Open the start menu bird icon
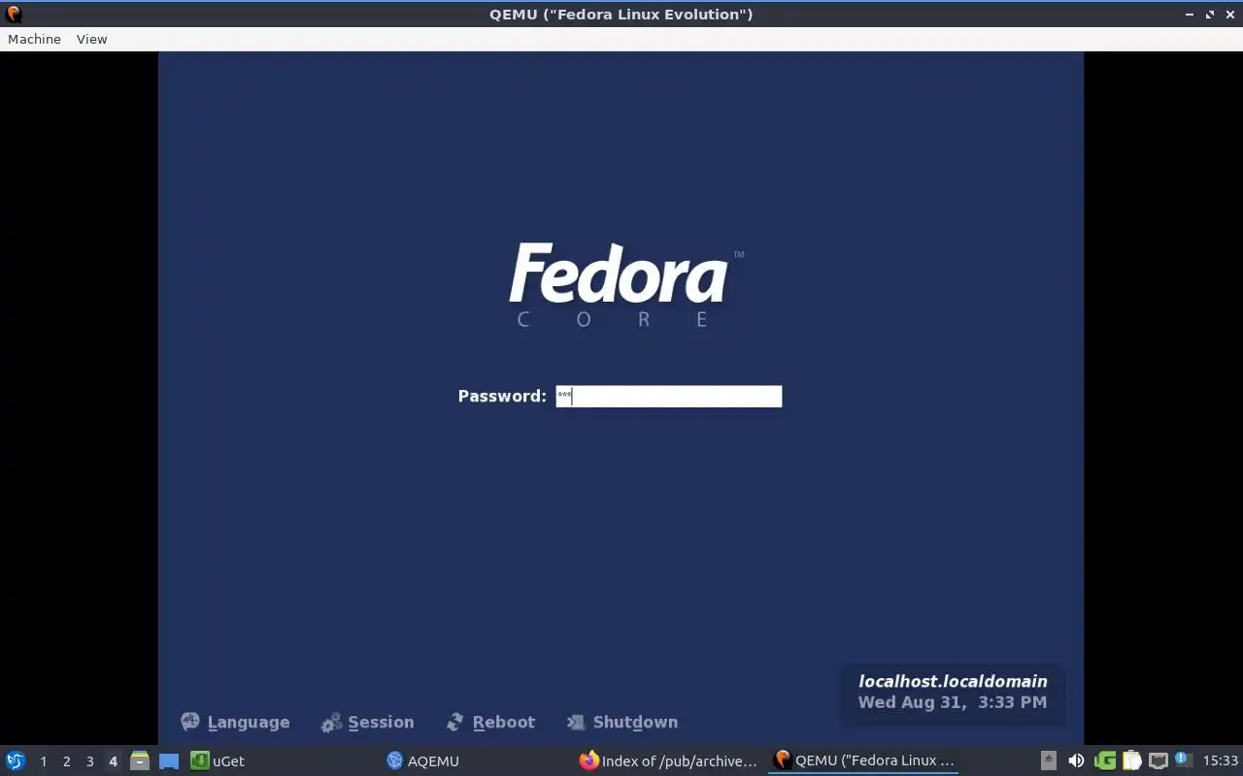 (16, 760)
